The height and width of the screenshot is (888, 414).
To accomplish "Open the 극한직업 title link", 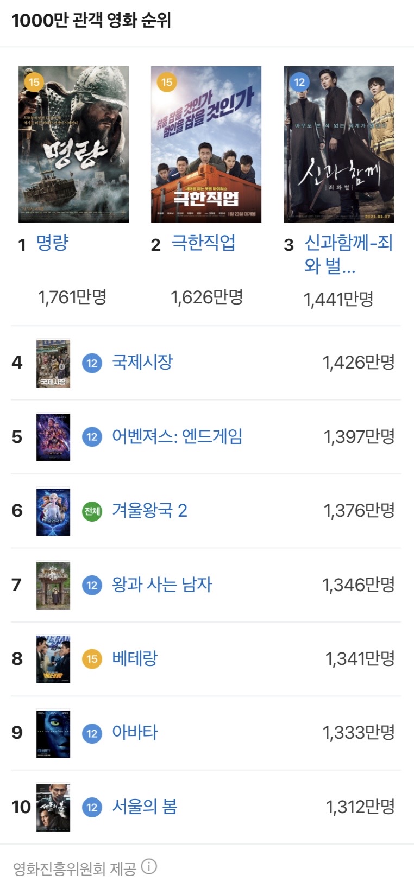I will pos(203,243).
